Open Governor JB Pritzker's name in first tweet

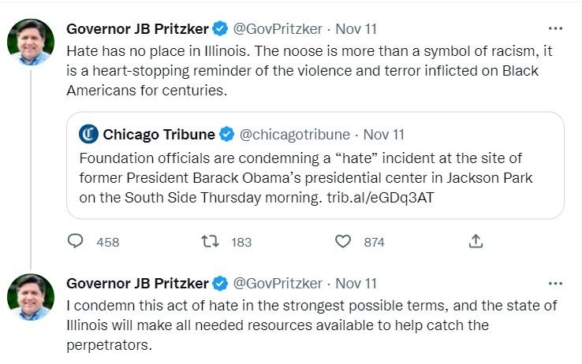[x=138, y=29]
